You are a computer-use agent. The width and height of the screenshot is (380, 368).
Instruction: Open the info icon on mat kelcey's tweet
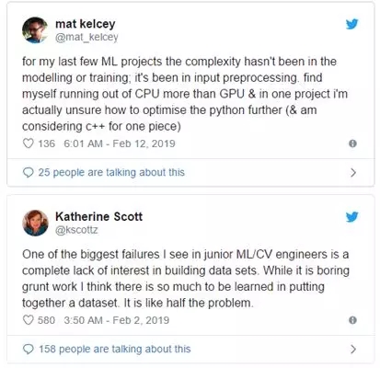tap(352, 144)
